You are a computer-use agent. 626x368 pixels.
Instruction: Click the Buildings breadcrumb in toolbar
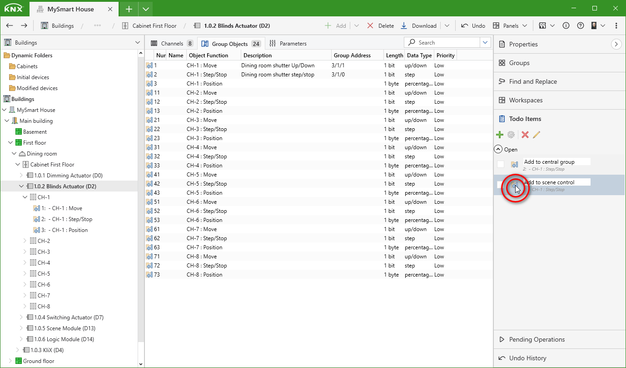point(57,26)
